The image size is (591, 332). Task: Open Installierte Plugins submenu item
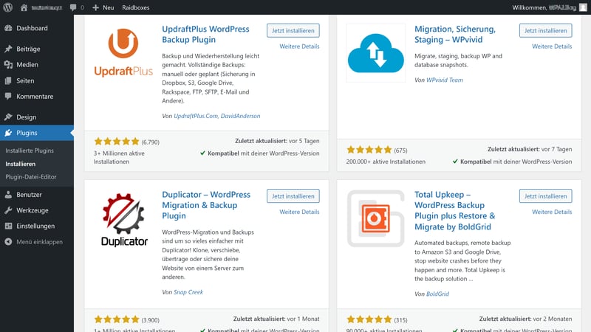point(30,151)
